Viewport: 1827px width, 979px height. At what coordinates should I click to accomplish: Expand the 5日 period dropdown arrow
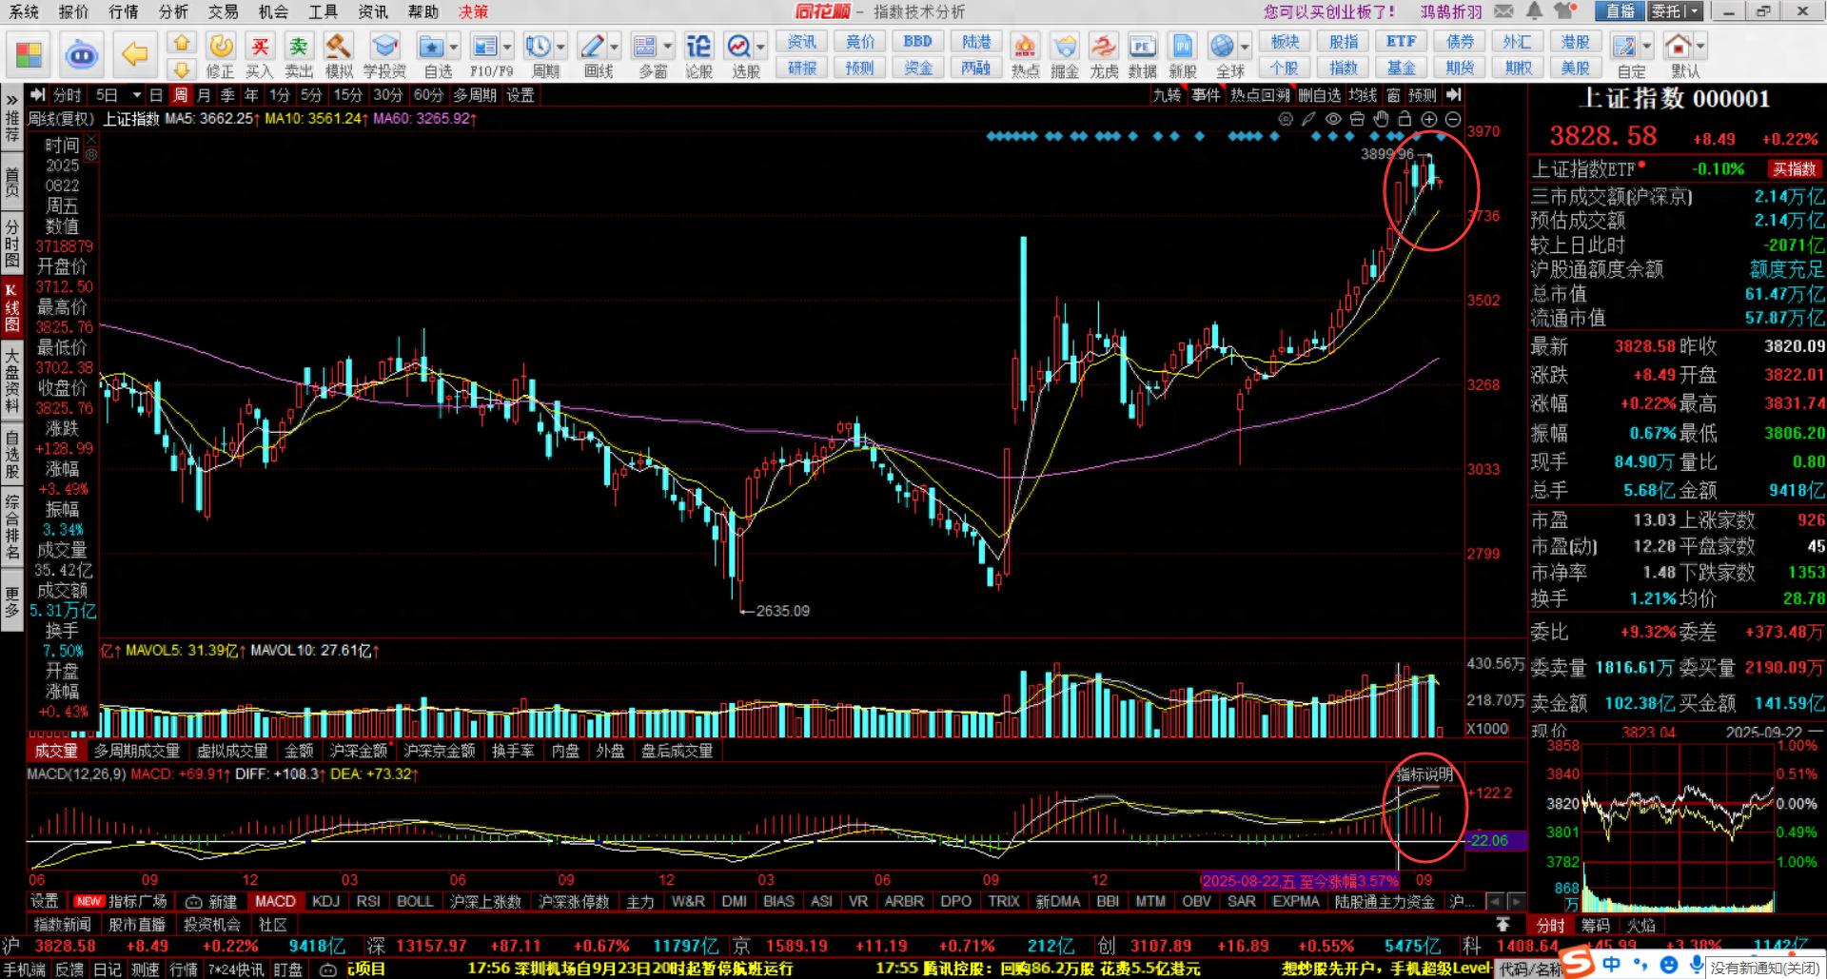coord(137,95)
